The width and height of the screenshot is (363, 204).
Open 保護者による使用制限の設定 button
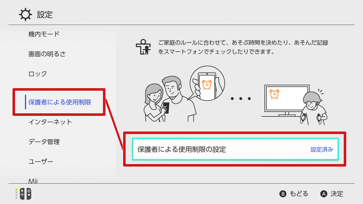235,149
